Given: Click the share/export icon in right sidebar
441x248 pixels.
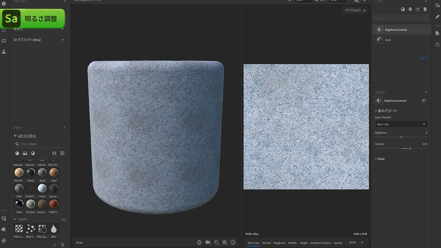Looking at the screenshot, I should pyautogui.click(x=437, y=44).
